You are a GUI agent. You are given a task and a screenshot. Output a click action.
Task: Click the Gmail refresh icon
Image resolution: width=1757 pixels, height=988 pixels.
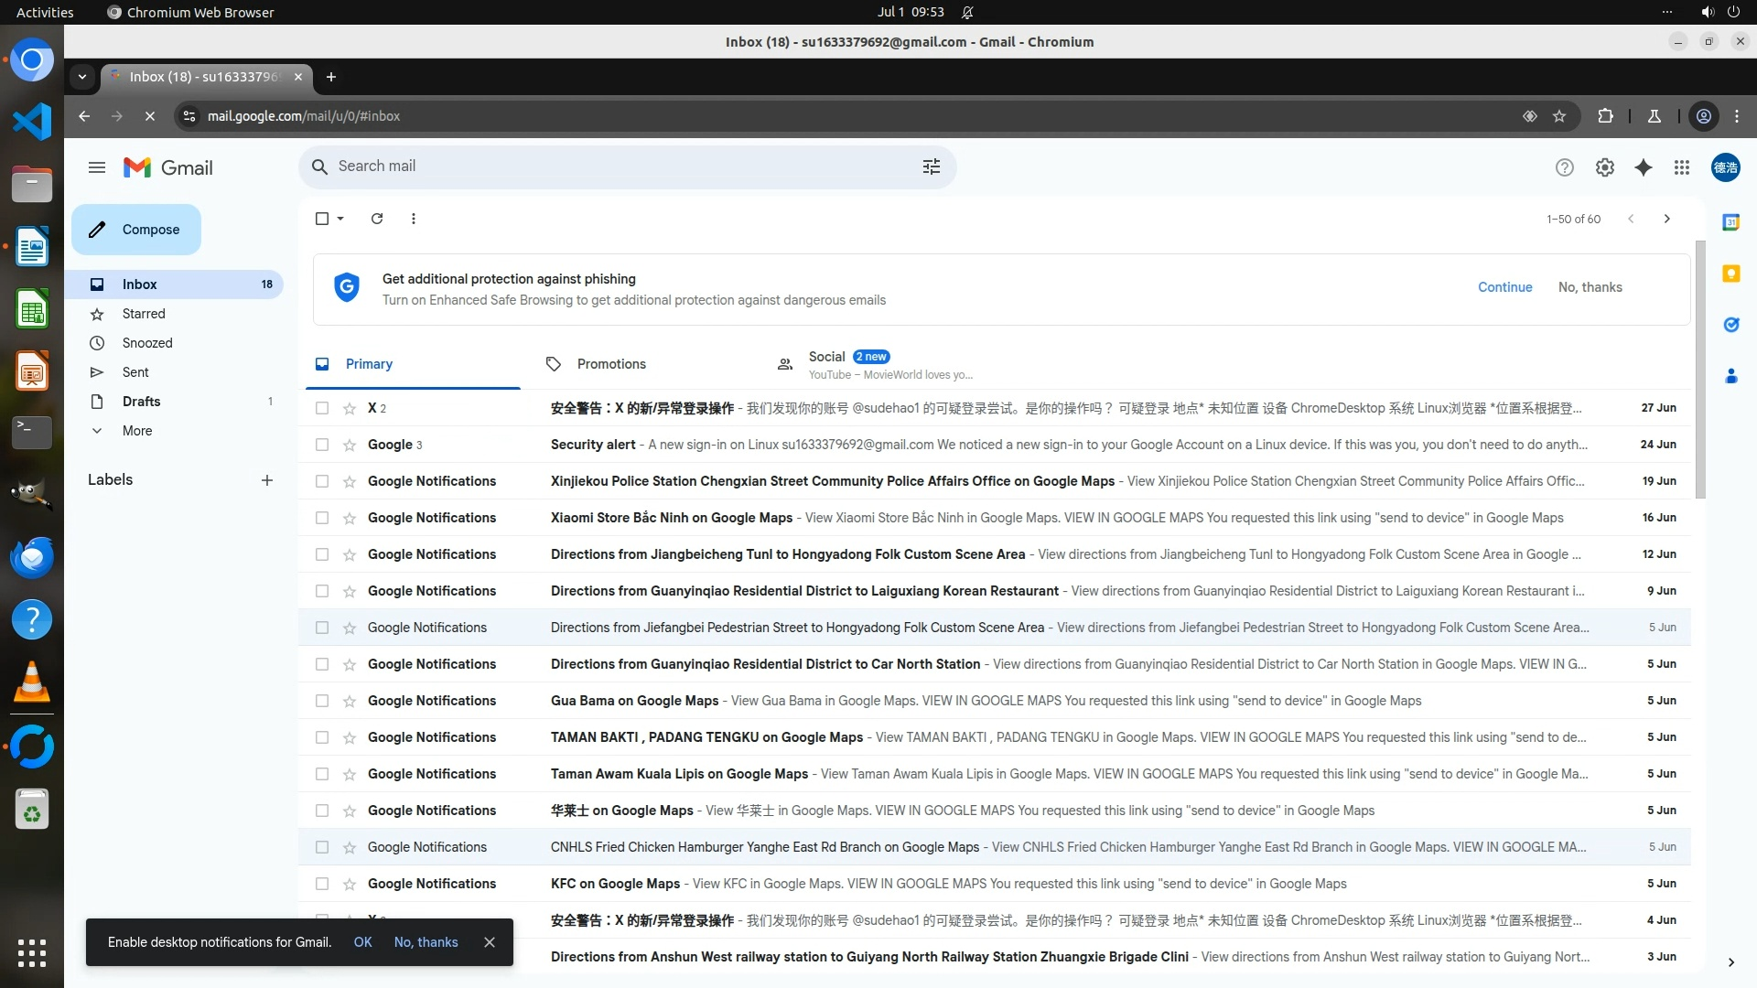click(x=377, y=219)
